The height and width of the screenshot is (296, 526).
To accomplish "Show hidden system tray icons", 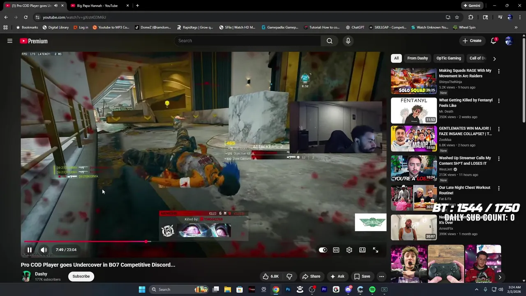I will 477,289.
